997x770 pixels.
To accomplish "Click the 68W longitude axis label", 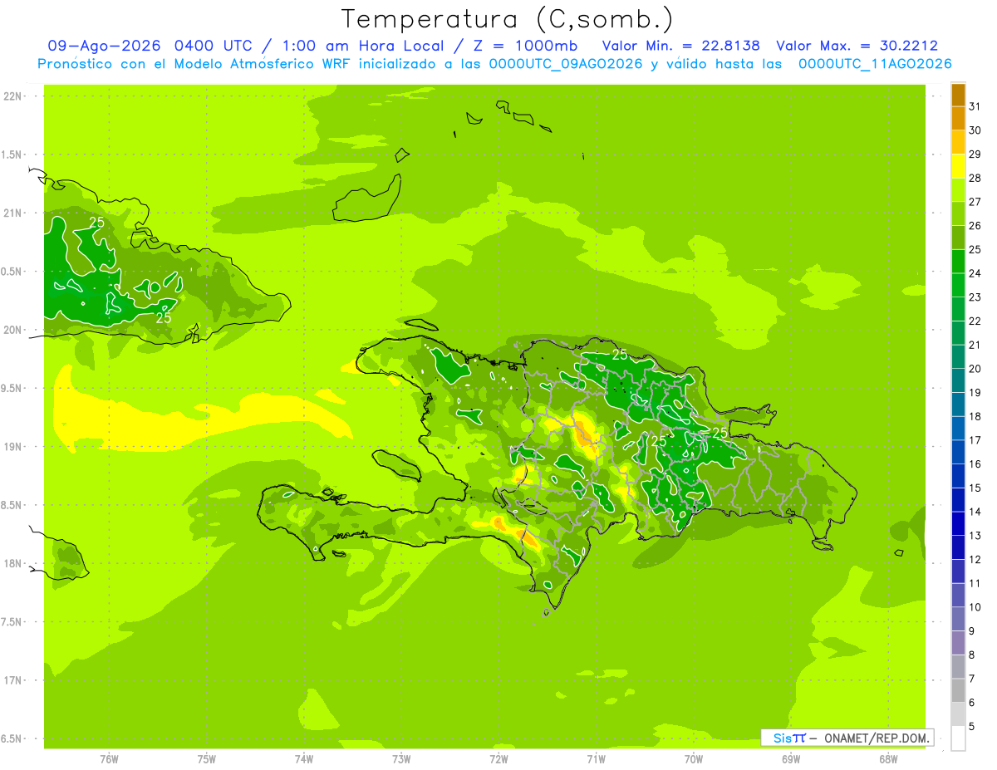I will (x=888, y=758).
